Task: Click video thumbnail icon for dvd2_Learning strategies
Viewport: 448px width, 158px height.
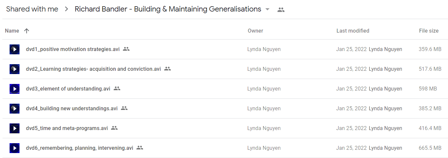Action: pyautogui.click(x=15, y=69)
